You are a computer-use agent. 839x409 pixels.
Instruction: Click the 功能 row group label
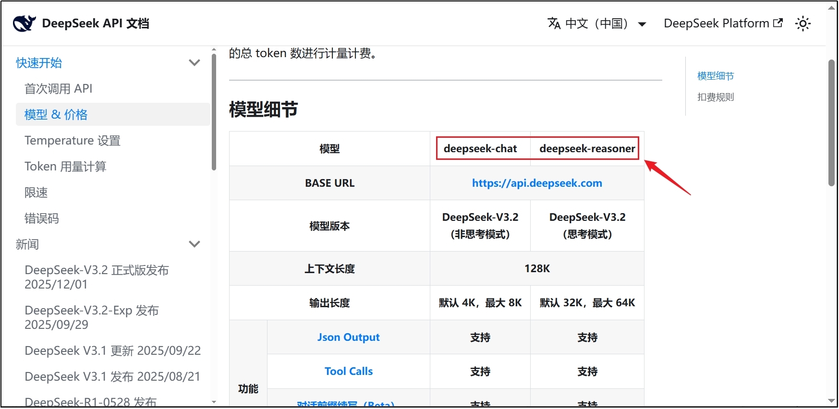click(x=248, y=388)
